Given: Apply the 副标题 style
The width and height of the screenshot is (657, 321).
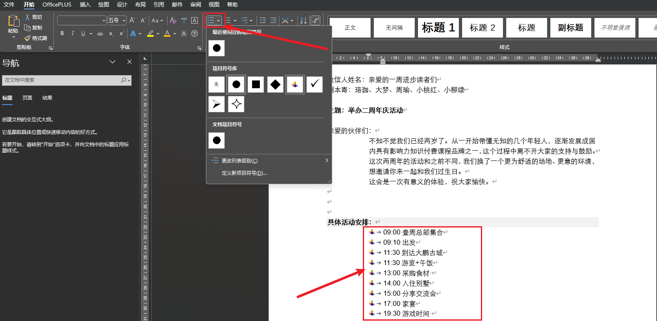Looking at the screenshot, I should [x=571, y=28].
